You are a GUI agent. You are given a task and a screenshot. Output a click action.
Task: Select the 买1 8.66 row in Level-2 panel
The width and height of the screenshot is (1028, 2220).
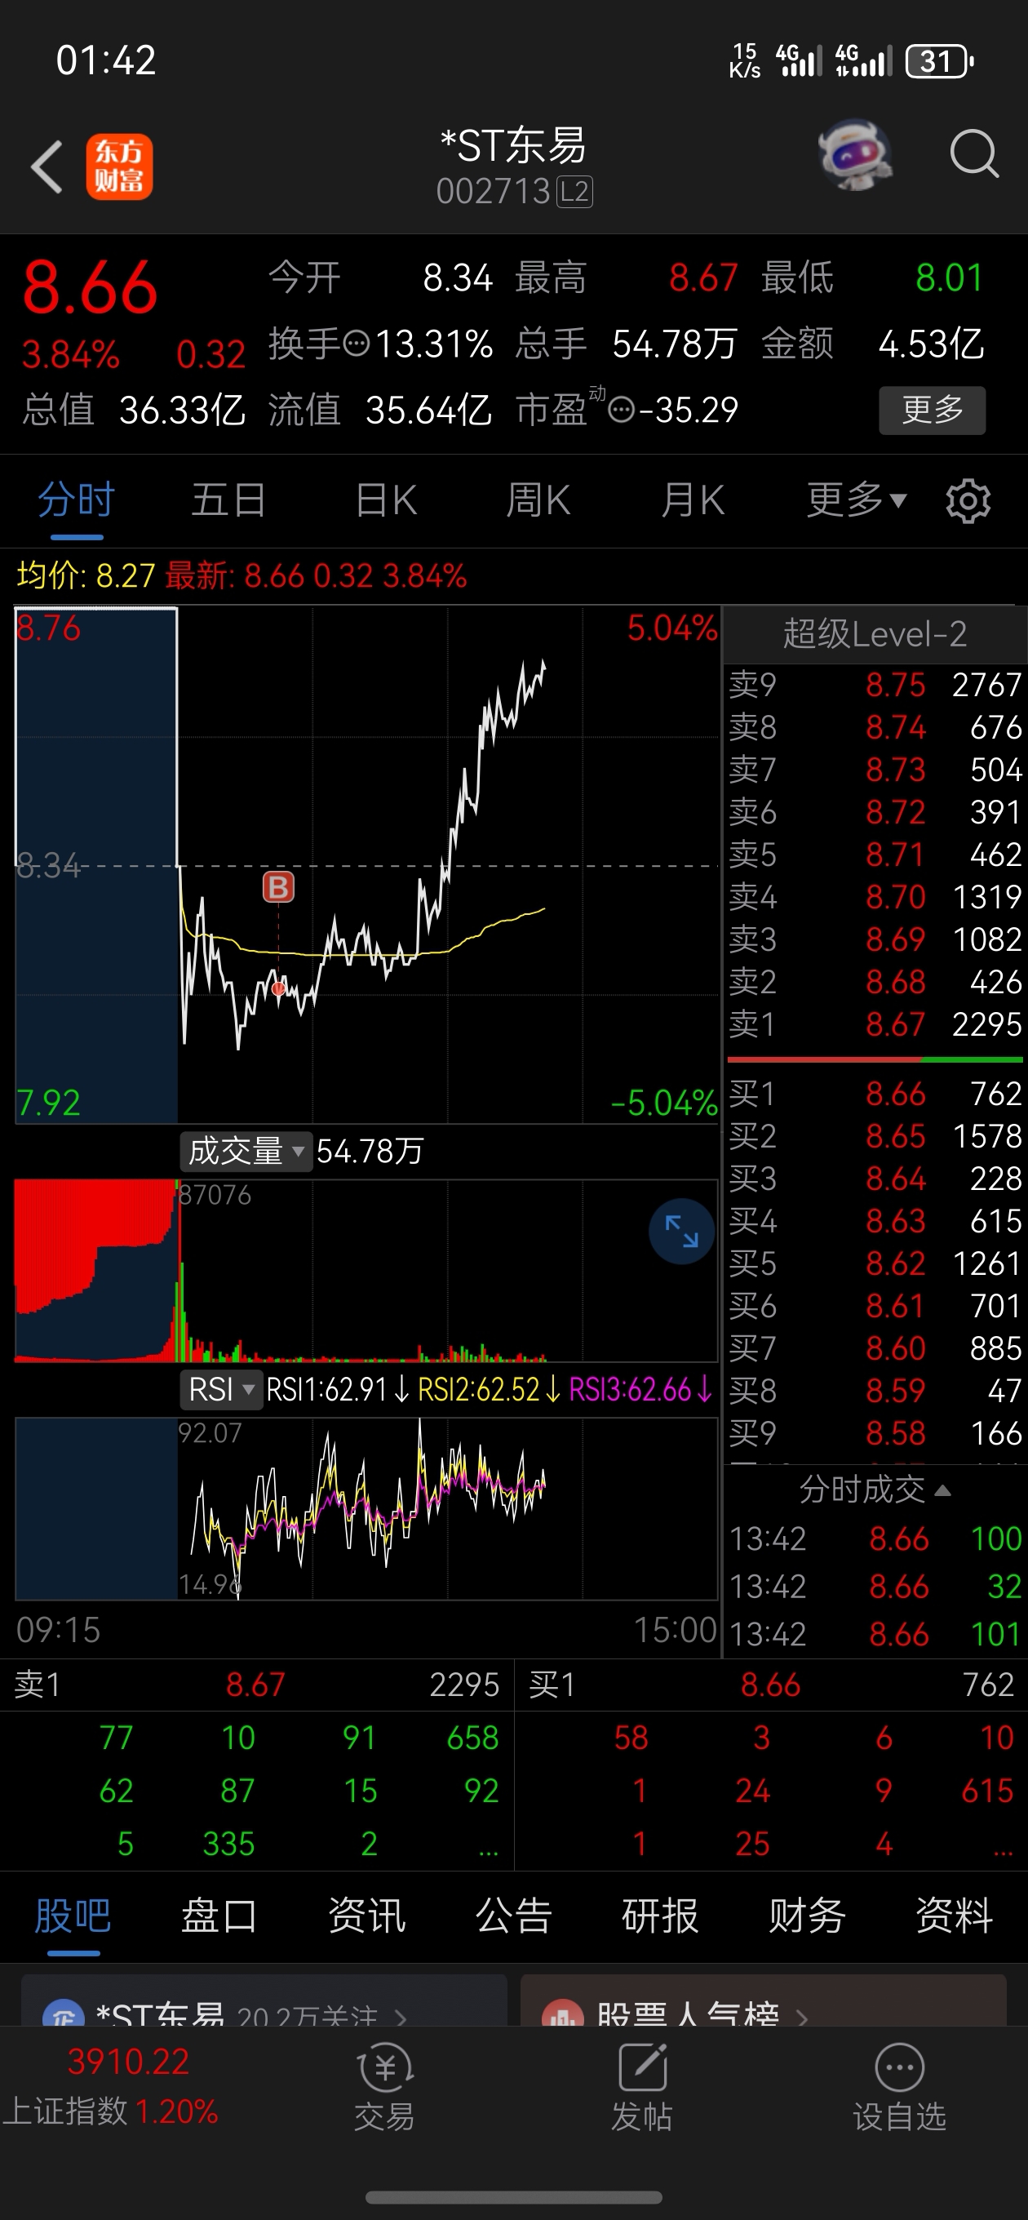875,1094
